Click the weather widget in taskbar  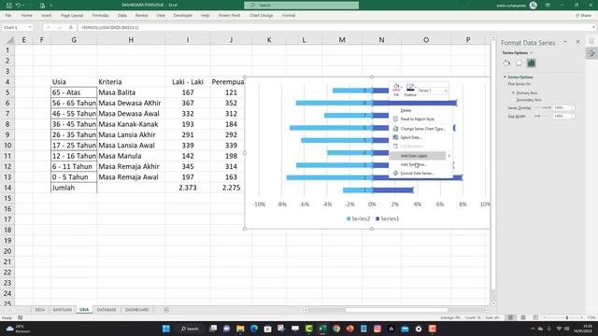18,329
